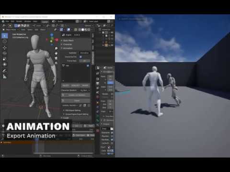Open the Blender Edit menu
230x172 pixels.
pos(12,21)
